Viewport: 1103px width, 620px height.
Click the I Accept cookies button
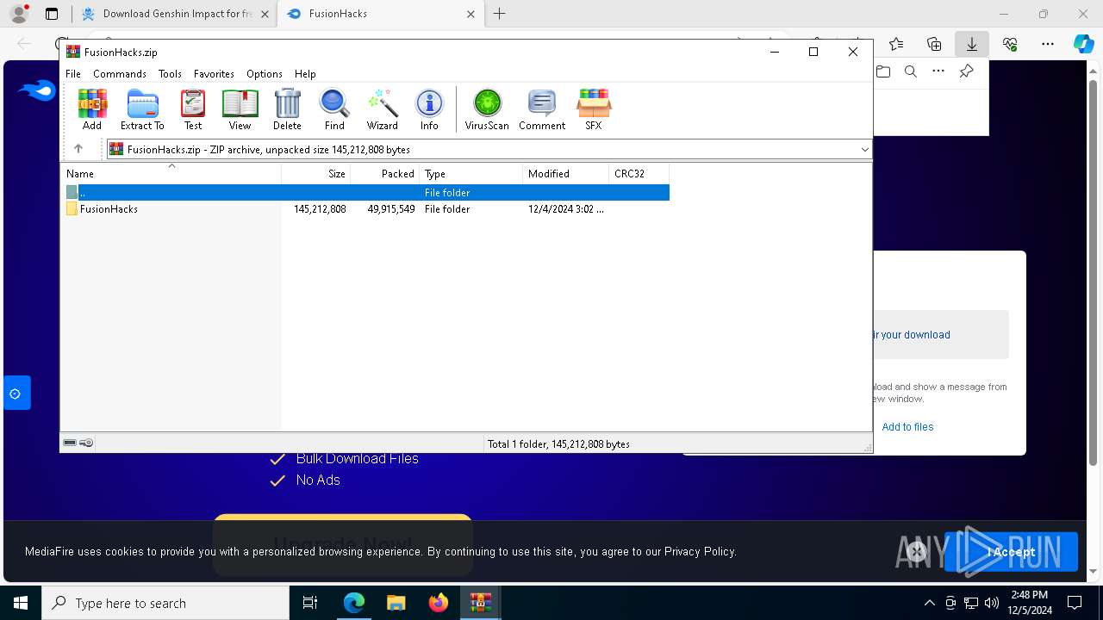coord(1011,552)
